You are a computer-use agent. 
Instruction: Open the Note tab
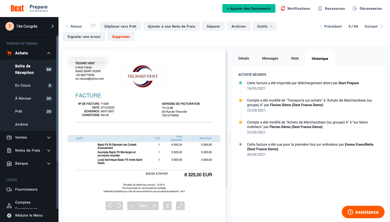click(295, 58)
